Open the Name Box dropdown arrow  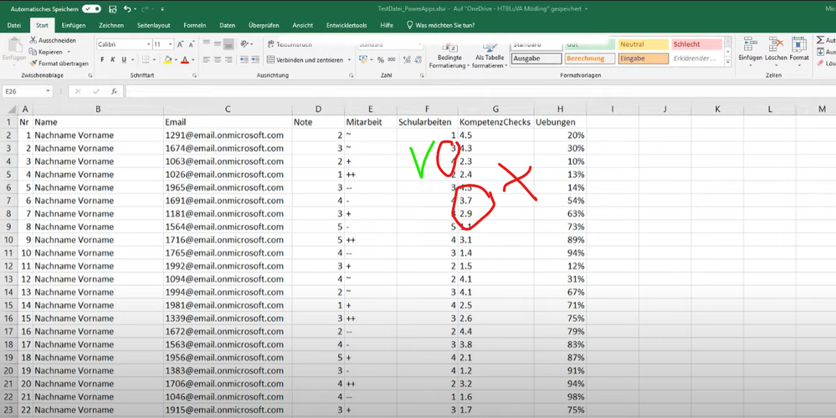pyautogui.click(x=48, y=92)
